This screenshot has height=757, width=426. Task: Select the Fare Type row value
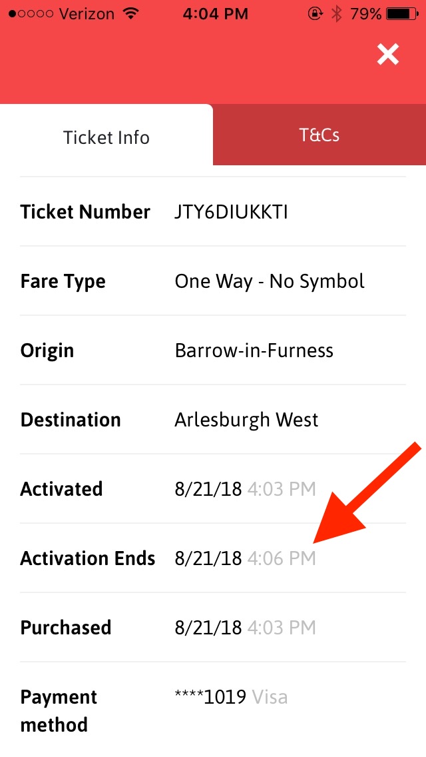[x=270, y=281]
